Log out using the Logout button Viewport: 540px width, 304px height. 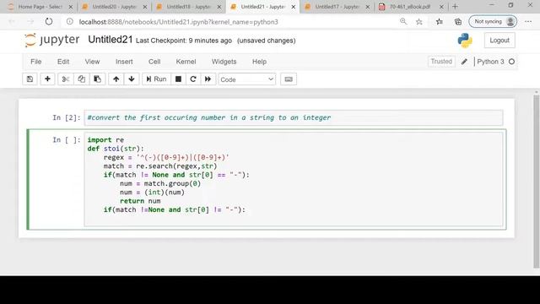click(x=499, y=41)
